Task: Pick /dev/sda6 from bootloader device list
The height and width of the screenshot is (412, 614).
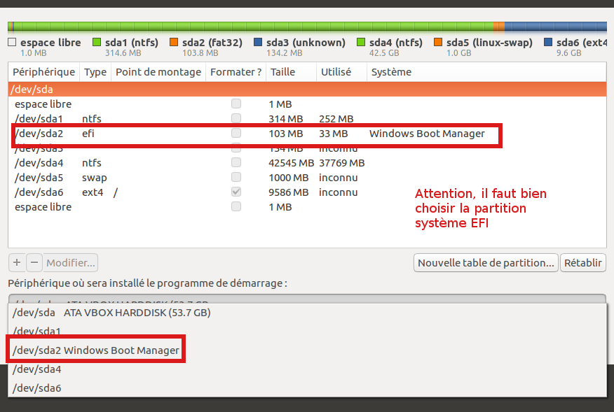Action: coord(37,388)
